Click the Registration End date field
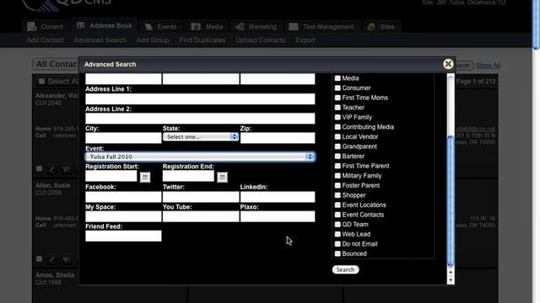 (188, 176)
